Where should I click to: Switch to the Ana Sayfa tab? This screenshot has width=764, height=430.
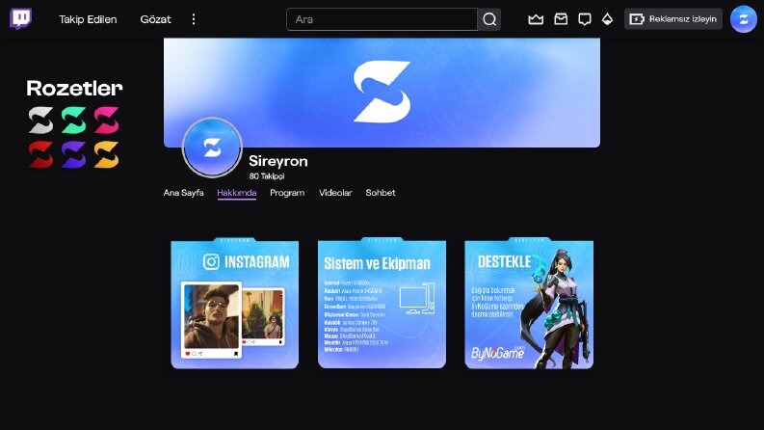click(183, 193)
